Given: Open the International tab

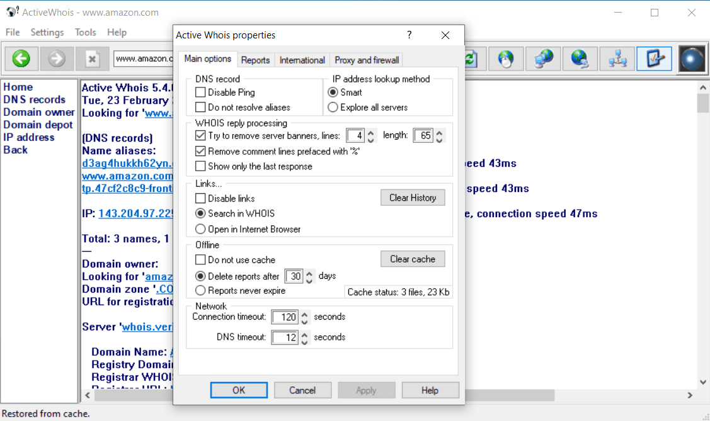Looking at the screenshot, I should 302,60.
